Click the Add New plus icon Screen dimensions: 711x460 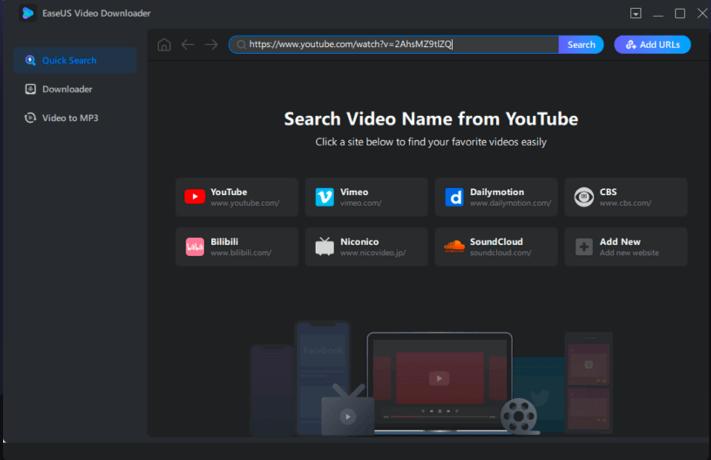pyautogui.click(x=584, y=247)
